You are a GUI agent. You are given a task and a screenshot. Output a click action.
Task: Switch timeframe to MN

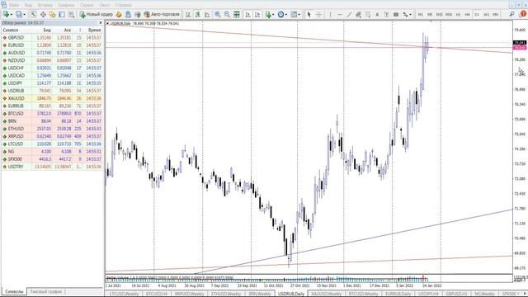pyautogui.click(x=496, y=15)
